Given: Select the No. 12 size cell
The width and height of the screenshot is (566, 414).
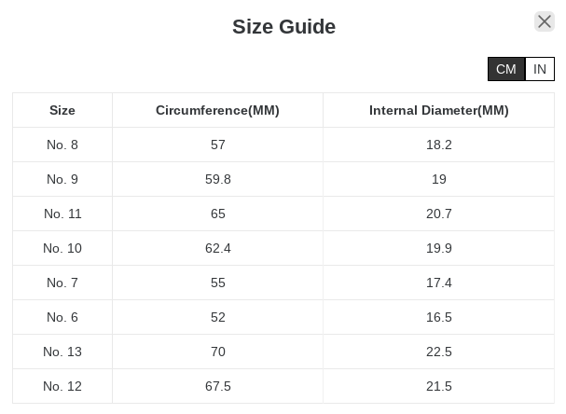Looking at the screenshot, I should (62, 386).
